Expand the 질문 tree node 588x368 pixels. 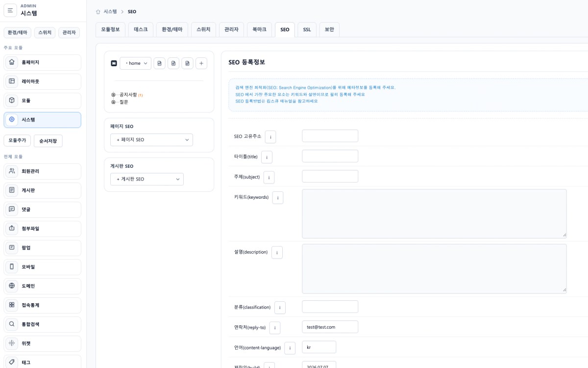pyautogui.click(x=113, y=102)
